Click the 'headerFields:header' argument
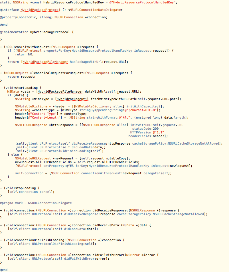The image size is (229, 272). [146, 136]
